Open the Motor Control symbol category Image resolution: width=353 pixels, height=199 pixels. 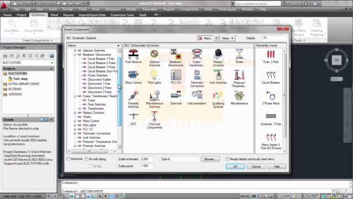pos(133,77)
